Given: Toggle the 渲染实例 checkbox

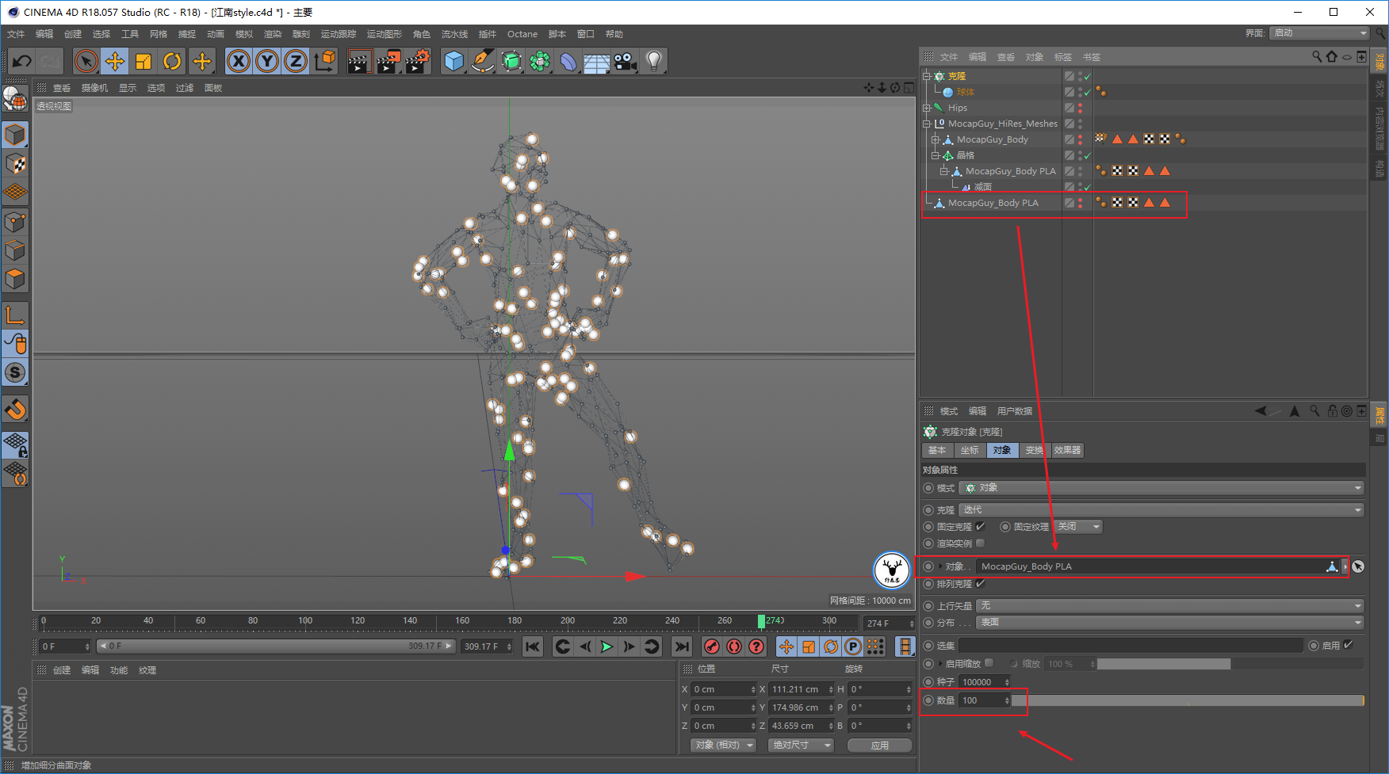Looking at the screenshot, I should point(981,543).
